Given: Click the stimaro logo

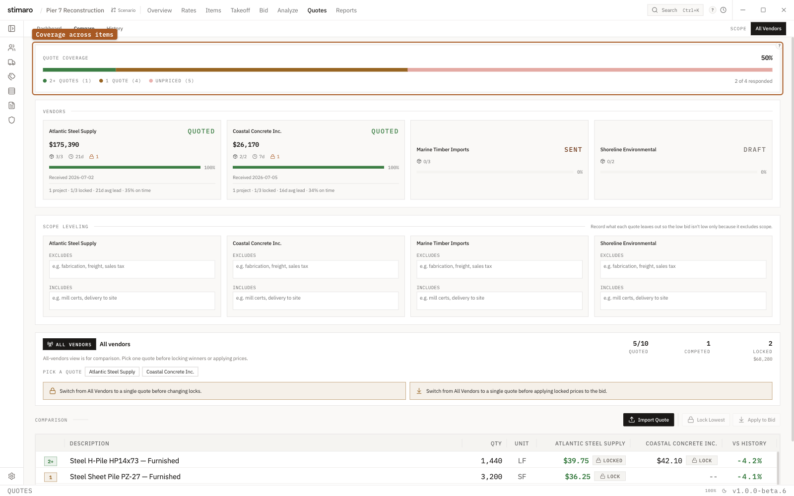Looking at the screenshot, I should coord(20,10).
